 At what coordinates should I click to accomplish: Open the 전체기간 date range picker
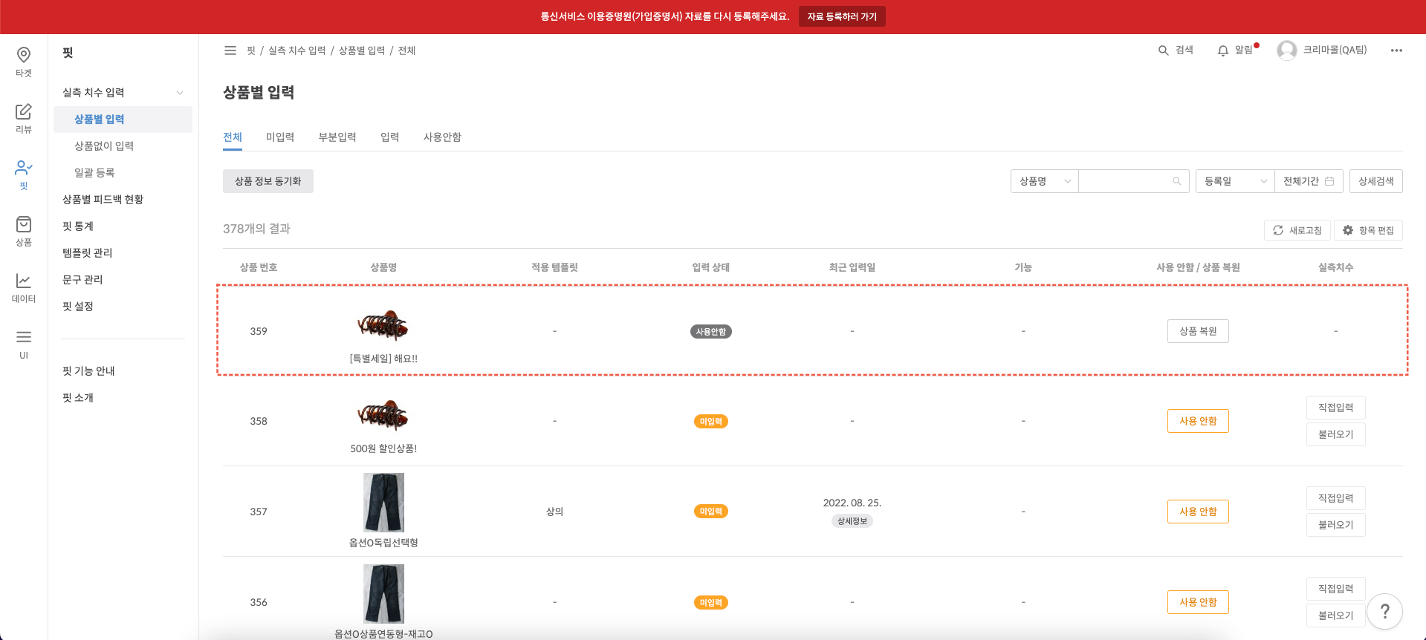pos(1308,181)
